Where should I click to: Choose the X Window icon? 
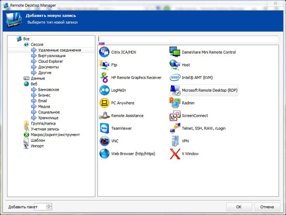click(174, 154)
